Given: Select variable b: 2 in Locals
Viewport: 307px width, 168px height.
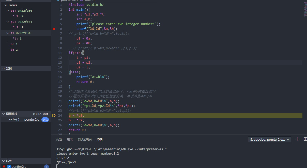Looking at the screenshot, I should [14, 50].
